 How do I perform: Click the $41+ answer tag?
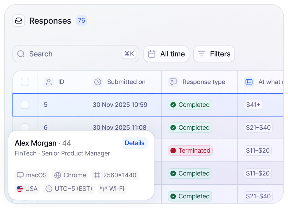[x=253, y=105]
